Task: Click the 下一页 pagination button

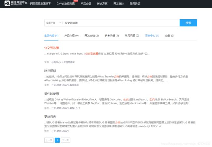Action: pos(66,140)
